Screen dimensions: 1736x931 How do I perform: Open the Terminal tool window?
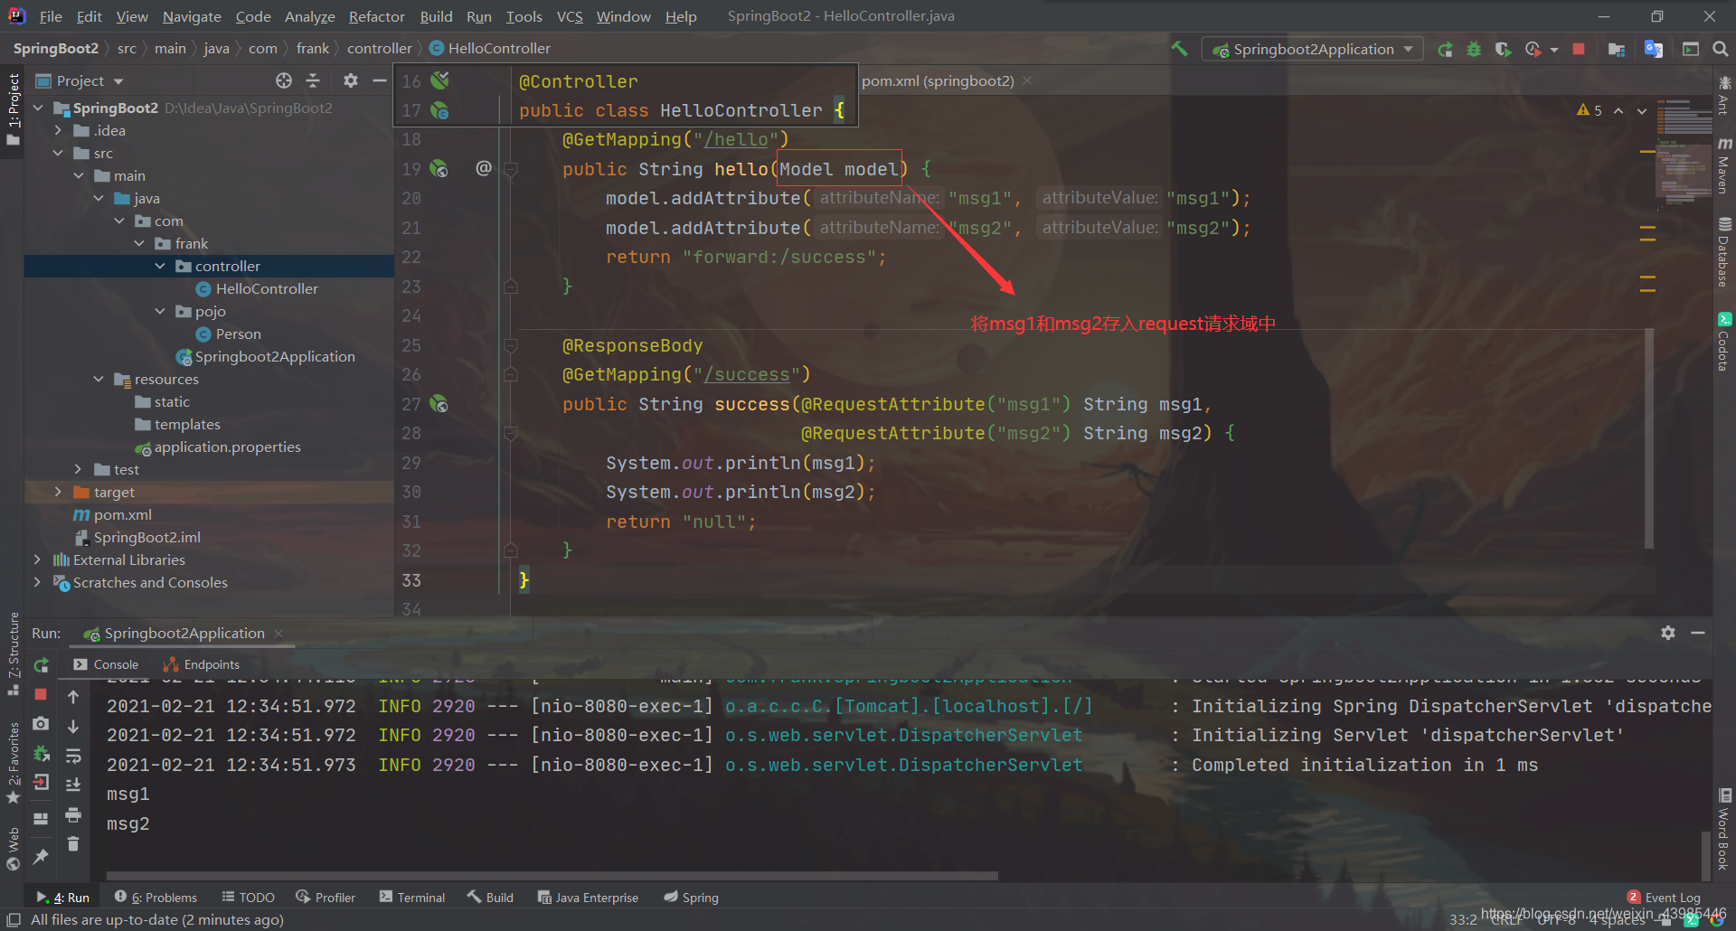[412, 898]
